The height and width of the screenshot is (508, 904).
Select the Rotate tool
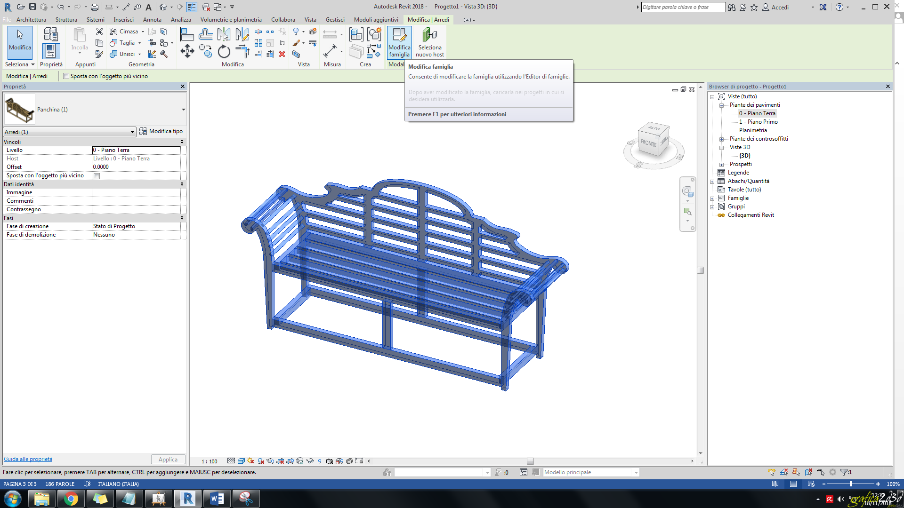click(224, 52)
